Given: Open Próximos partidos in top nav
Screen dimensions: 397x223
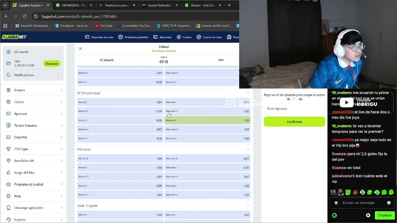Looking at the screenshot, I should point(133,37).
